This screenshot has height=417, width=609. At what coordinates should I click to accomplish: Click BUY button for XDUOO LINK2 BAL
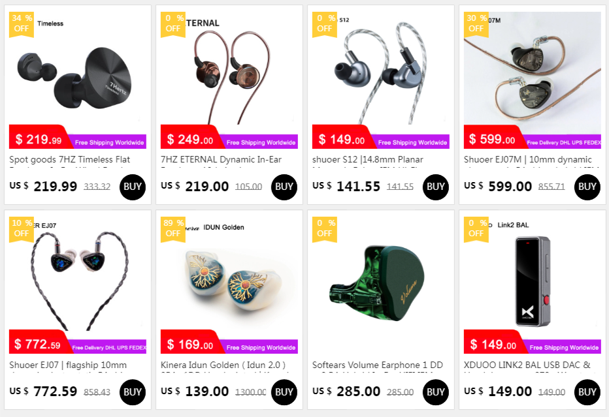(587, 392)
